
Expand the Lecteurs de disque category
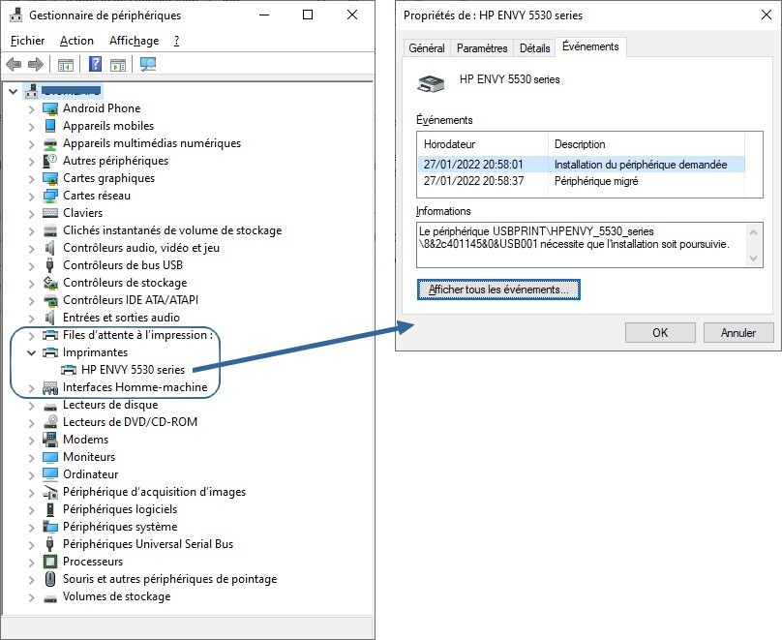(x=31, y=406)
